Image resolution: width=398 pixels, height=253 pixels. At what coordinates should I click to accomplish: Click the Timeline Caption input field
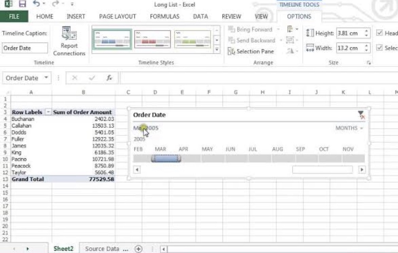pyautogui.click(x=25, y=48)
